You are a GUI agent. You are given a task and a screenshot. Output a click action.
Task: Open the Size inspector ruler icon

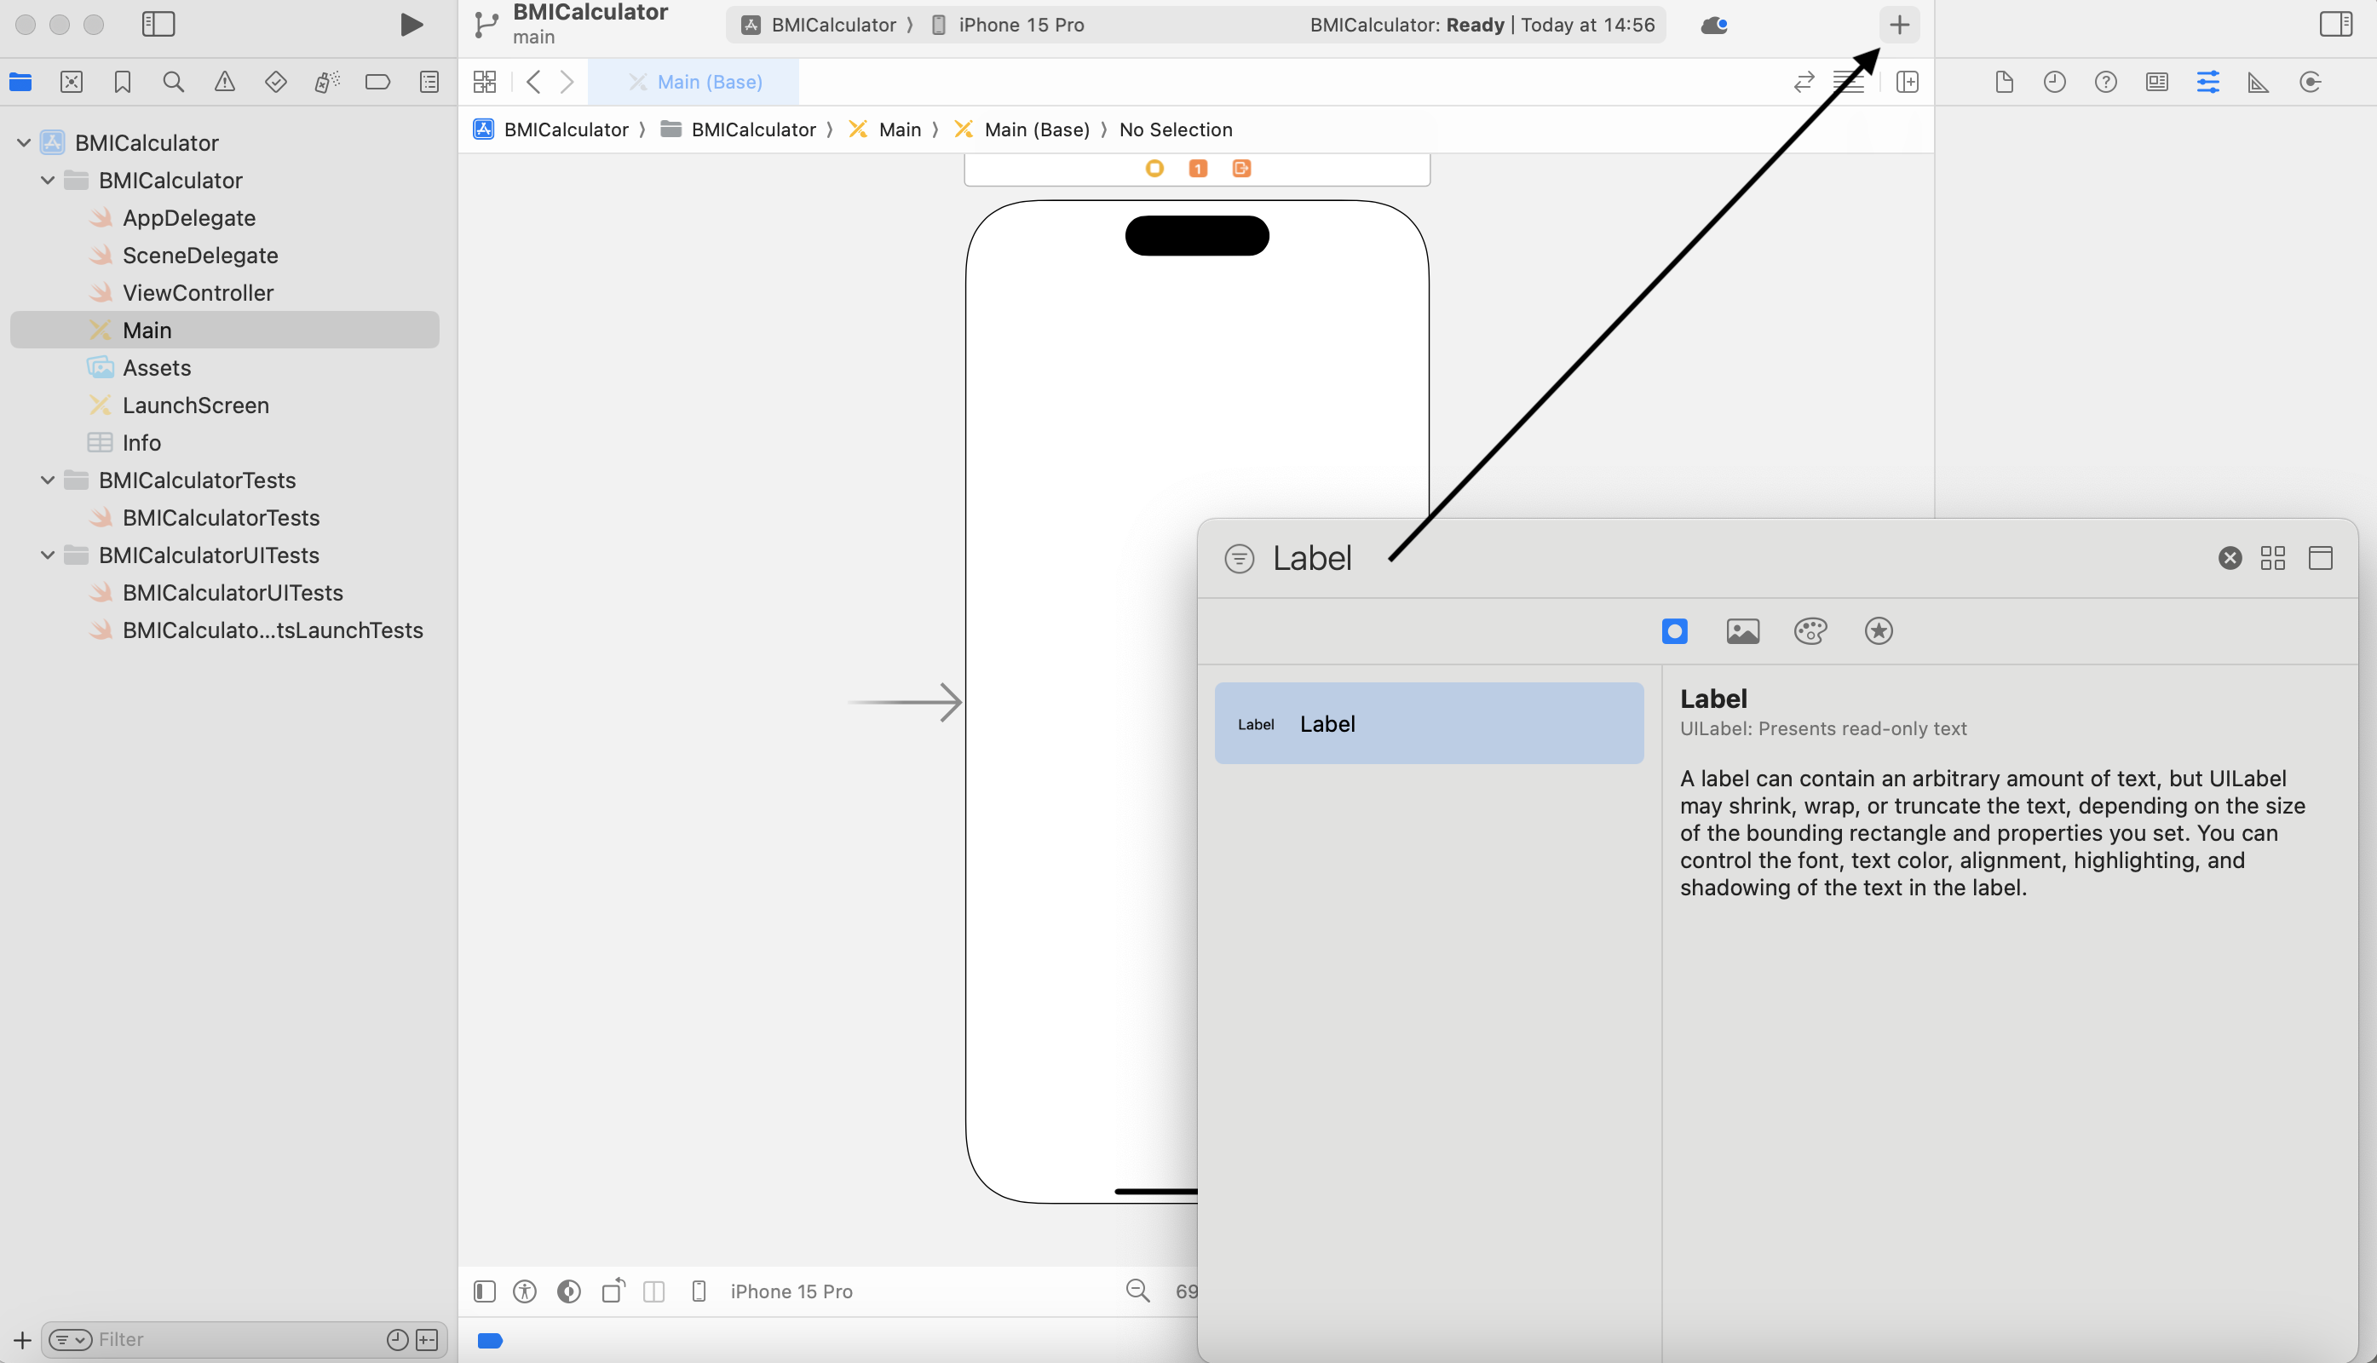click(2258, 83)
